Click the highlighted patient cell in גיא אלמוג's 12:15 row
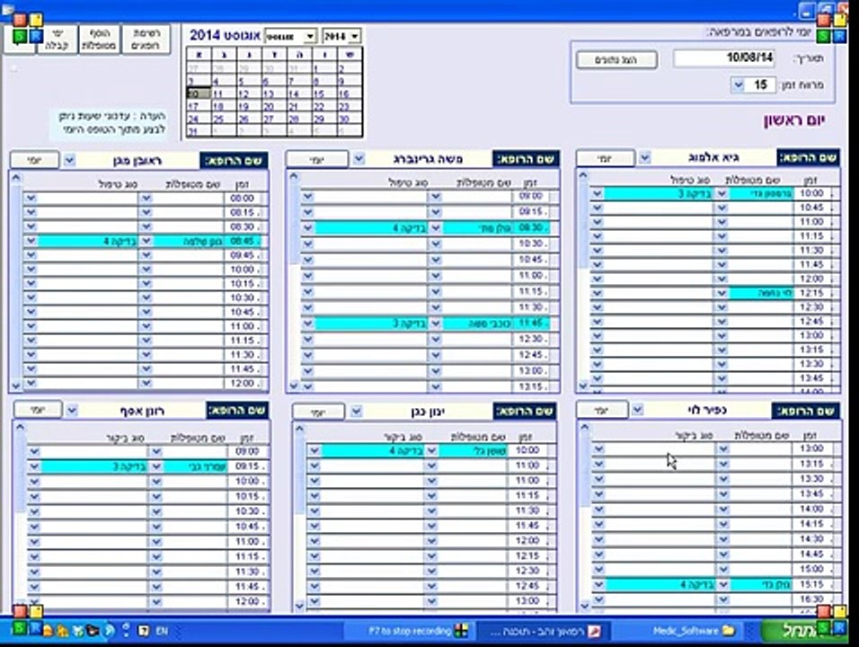The width and height of the screenshot is (859, 647). [761, 293]
